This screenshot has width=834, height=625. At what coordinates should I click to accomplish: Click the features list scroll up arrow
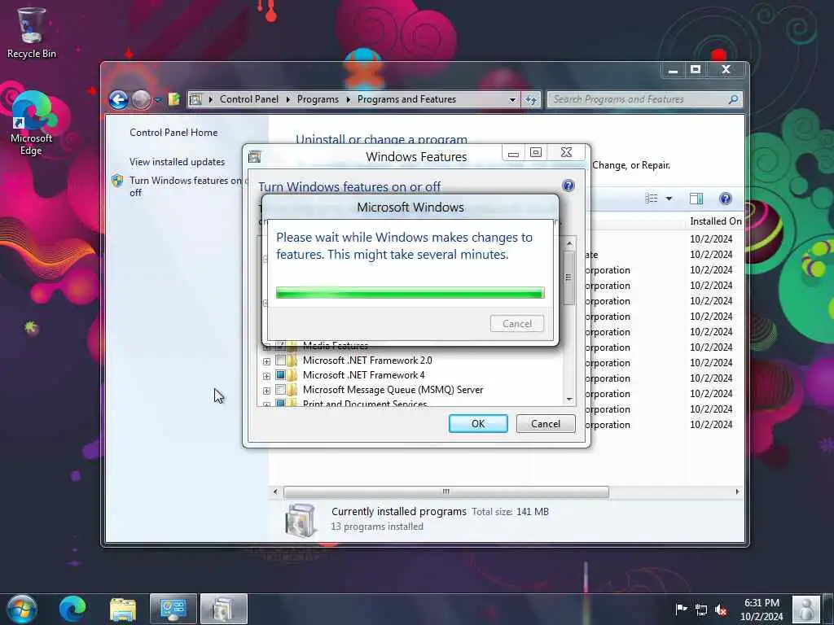pos(569,243)
